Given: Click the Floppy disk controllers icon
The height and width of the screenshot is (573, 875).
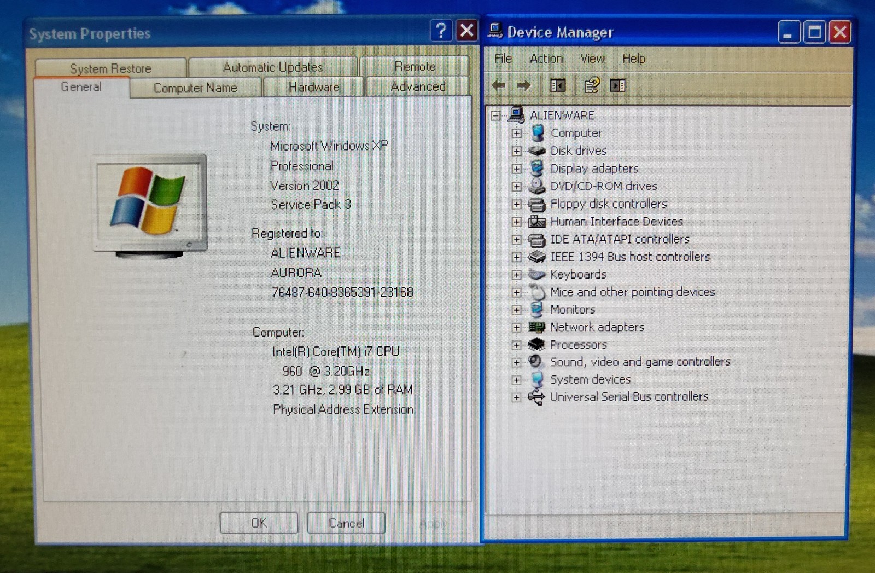Looking at the screenshot, I should (x=537, y=204).
